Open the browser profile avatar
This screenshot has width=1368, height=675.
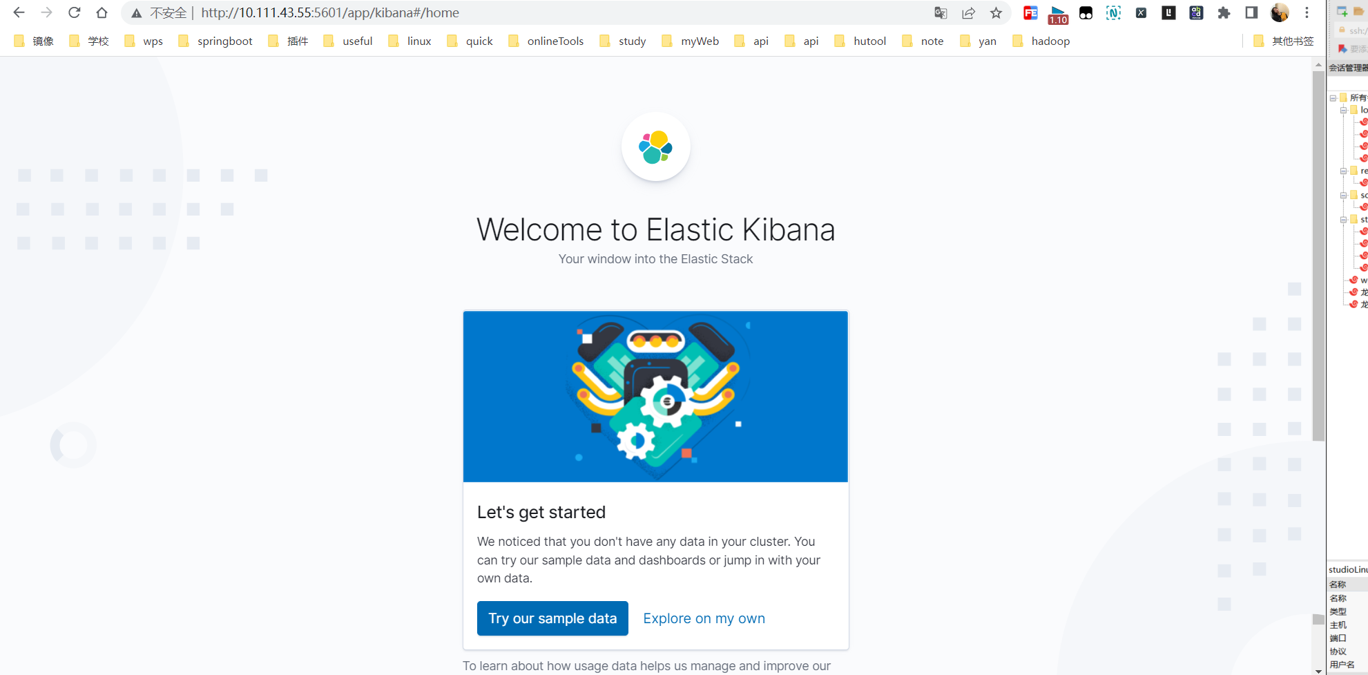click(1279, 13)
